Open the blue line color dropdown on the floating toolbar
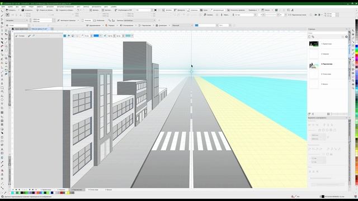 coord(100,36)
